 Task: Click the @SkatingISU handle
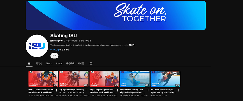(x=56, y=41)
